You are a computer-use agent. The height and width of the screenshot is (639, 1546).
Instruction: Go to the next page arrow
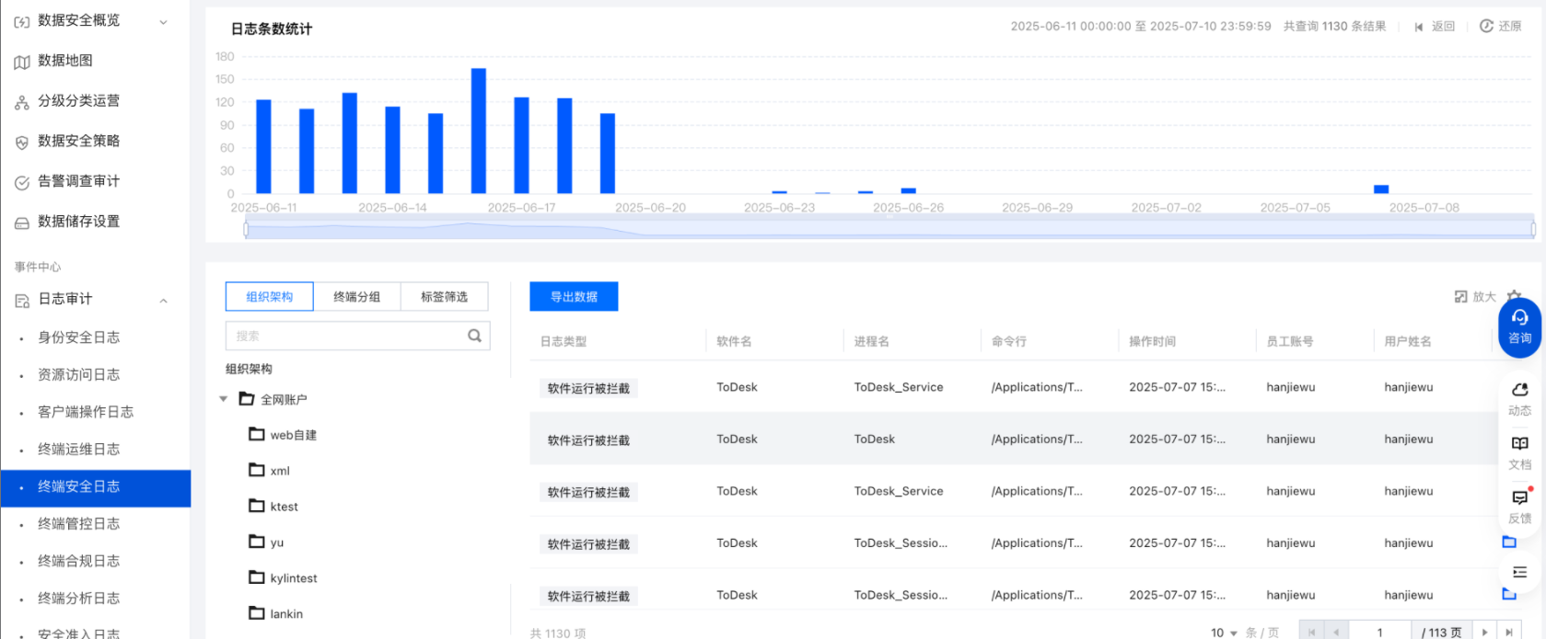coord(1484,633)
